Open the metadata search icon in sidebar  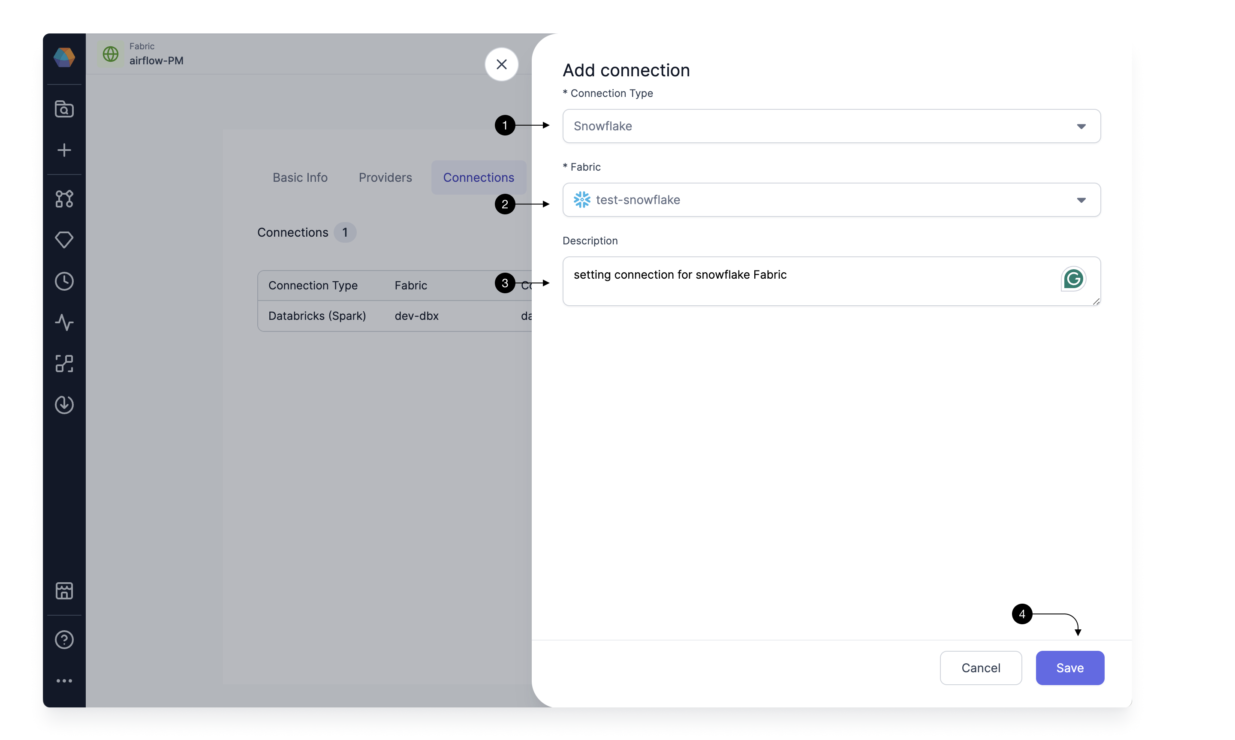(64, 109)
